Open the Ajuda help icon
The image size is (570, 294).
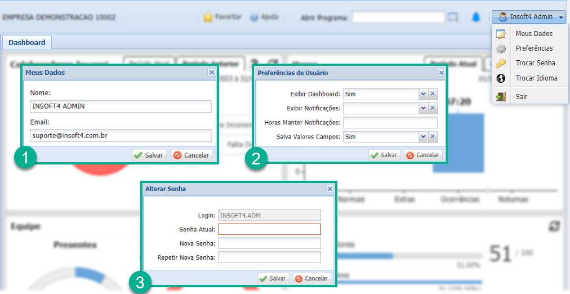254,17
